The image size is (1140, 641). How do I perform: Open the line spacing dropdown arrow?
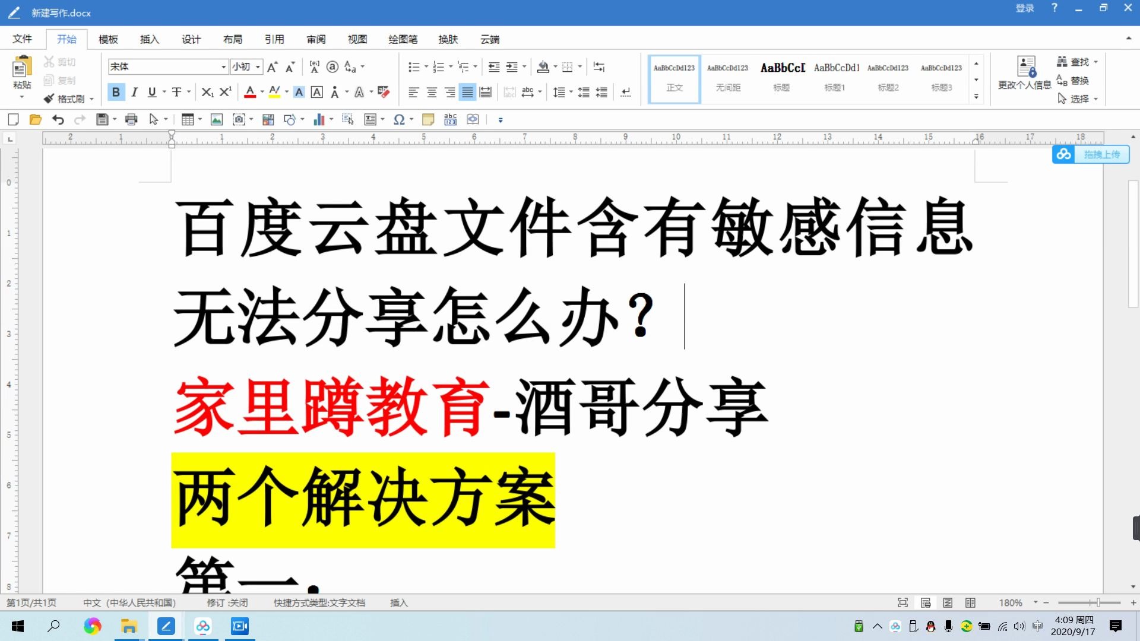(x=571, y=92)
